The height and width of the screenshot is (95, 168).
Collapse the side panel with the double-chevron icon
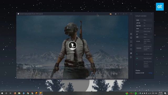click(131, 14)
